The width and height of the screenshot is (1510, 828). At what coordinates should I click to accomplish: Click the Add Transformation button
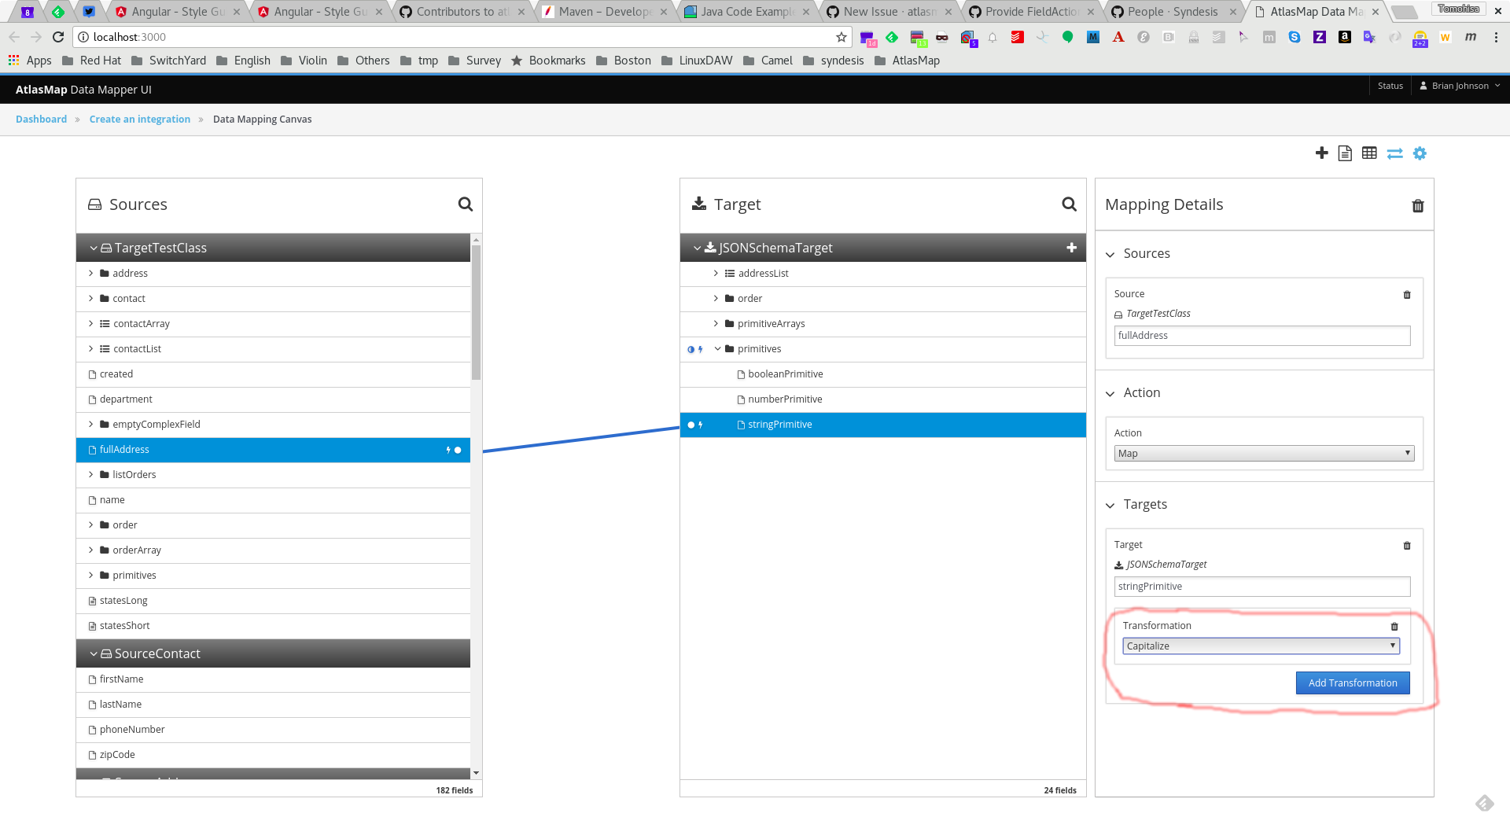(x=1352, y=683)
